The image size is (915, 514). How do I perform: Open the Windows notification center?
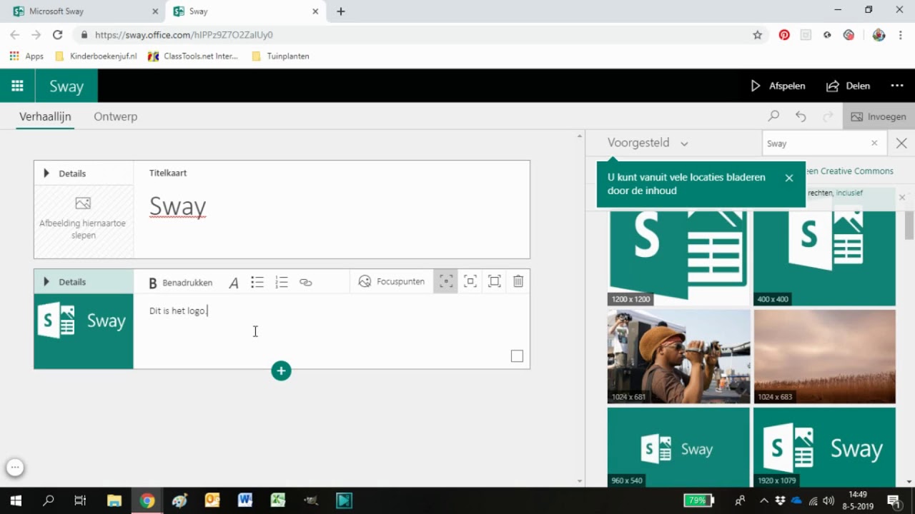[x=894, y=500]
